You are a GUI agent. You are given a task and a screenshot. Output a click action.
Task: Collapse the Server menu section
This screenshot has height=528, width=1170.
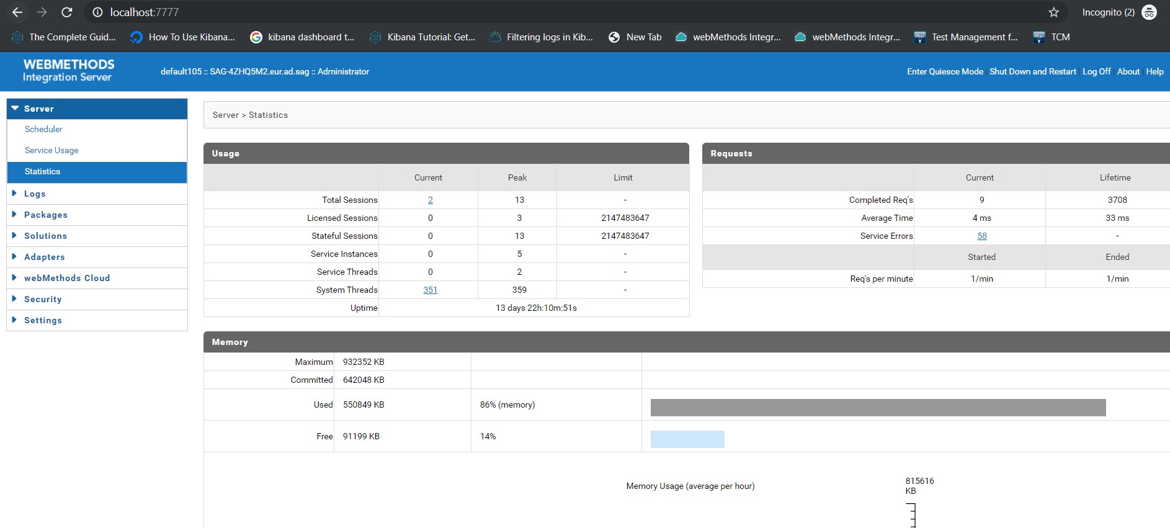(x=38, y=109)
